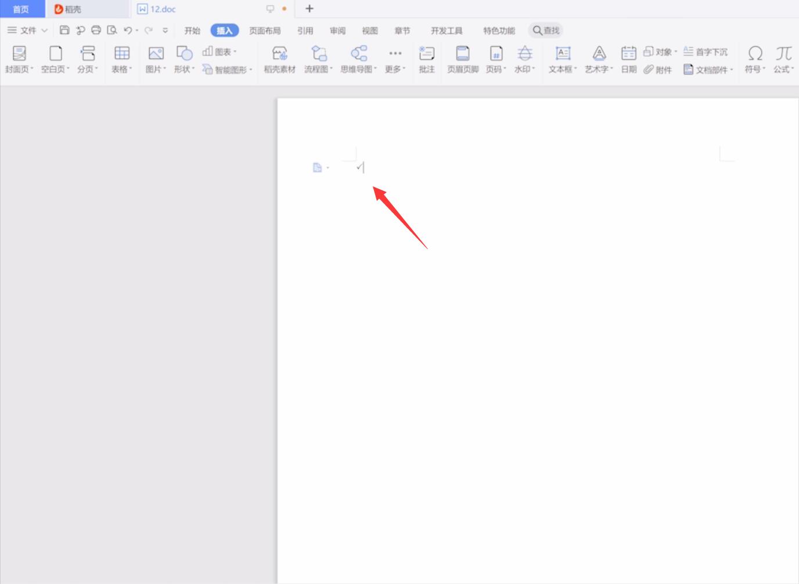Click the display icon on 12.doc tab
Image resolution: width=799 pixels, height=584 pixels.
(270, 9)
